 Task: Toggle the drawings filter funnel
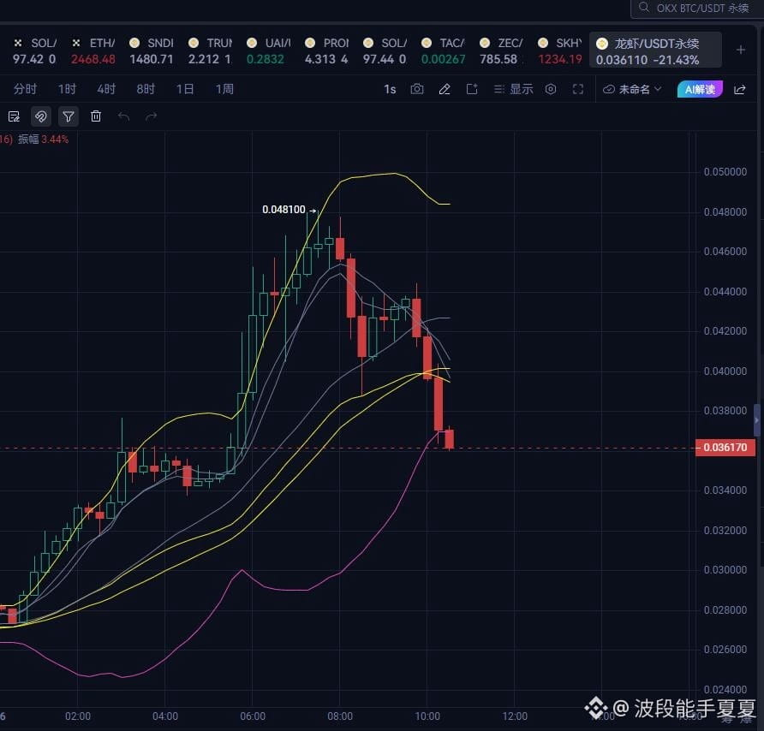69,116
